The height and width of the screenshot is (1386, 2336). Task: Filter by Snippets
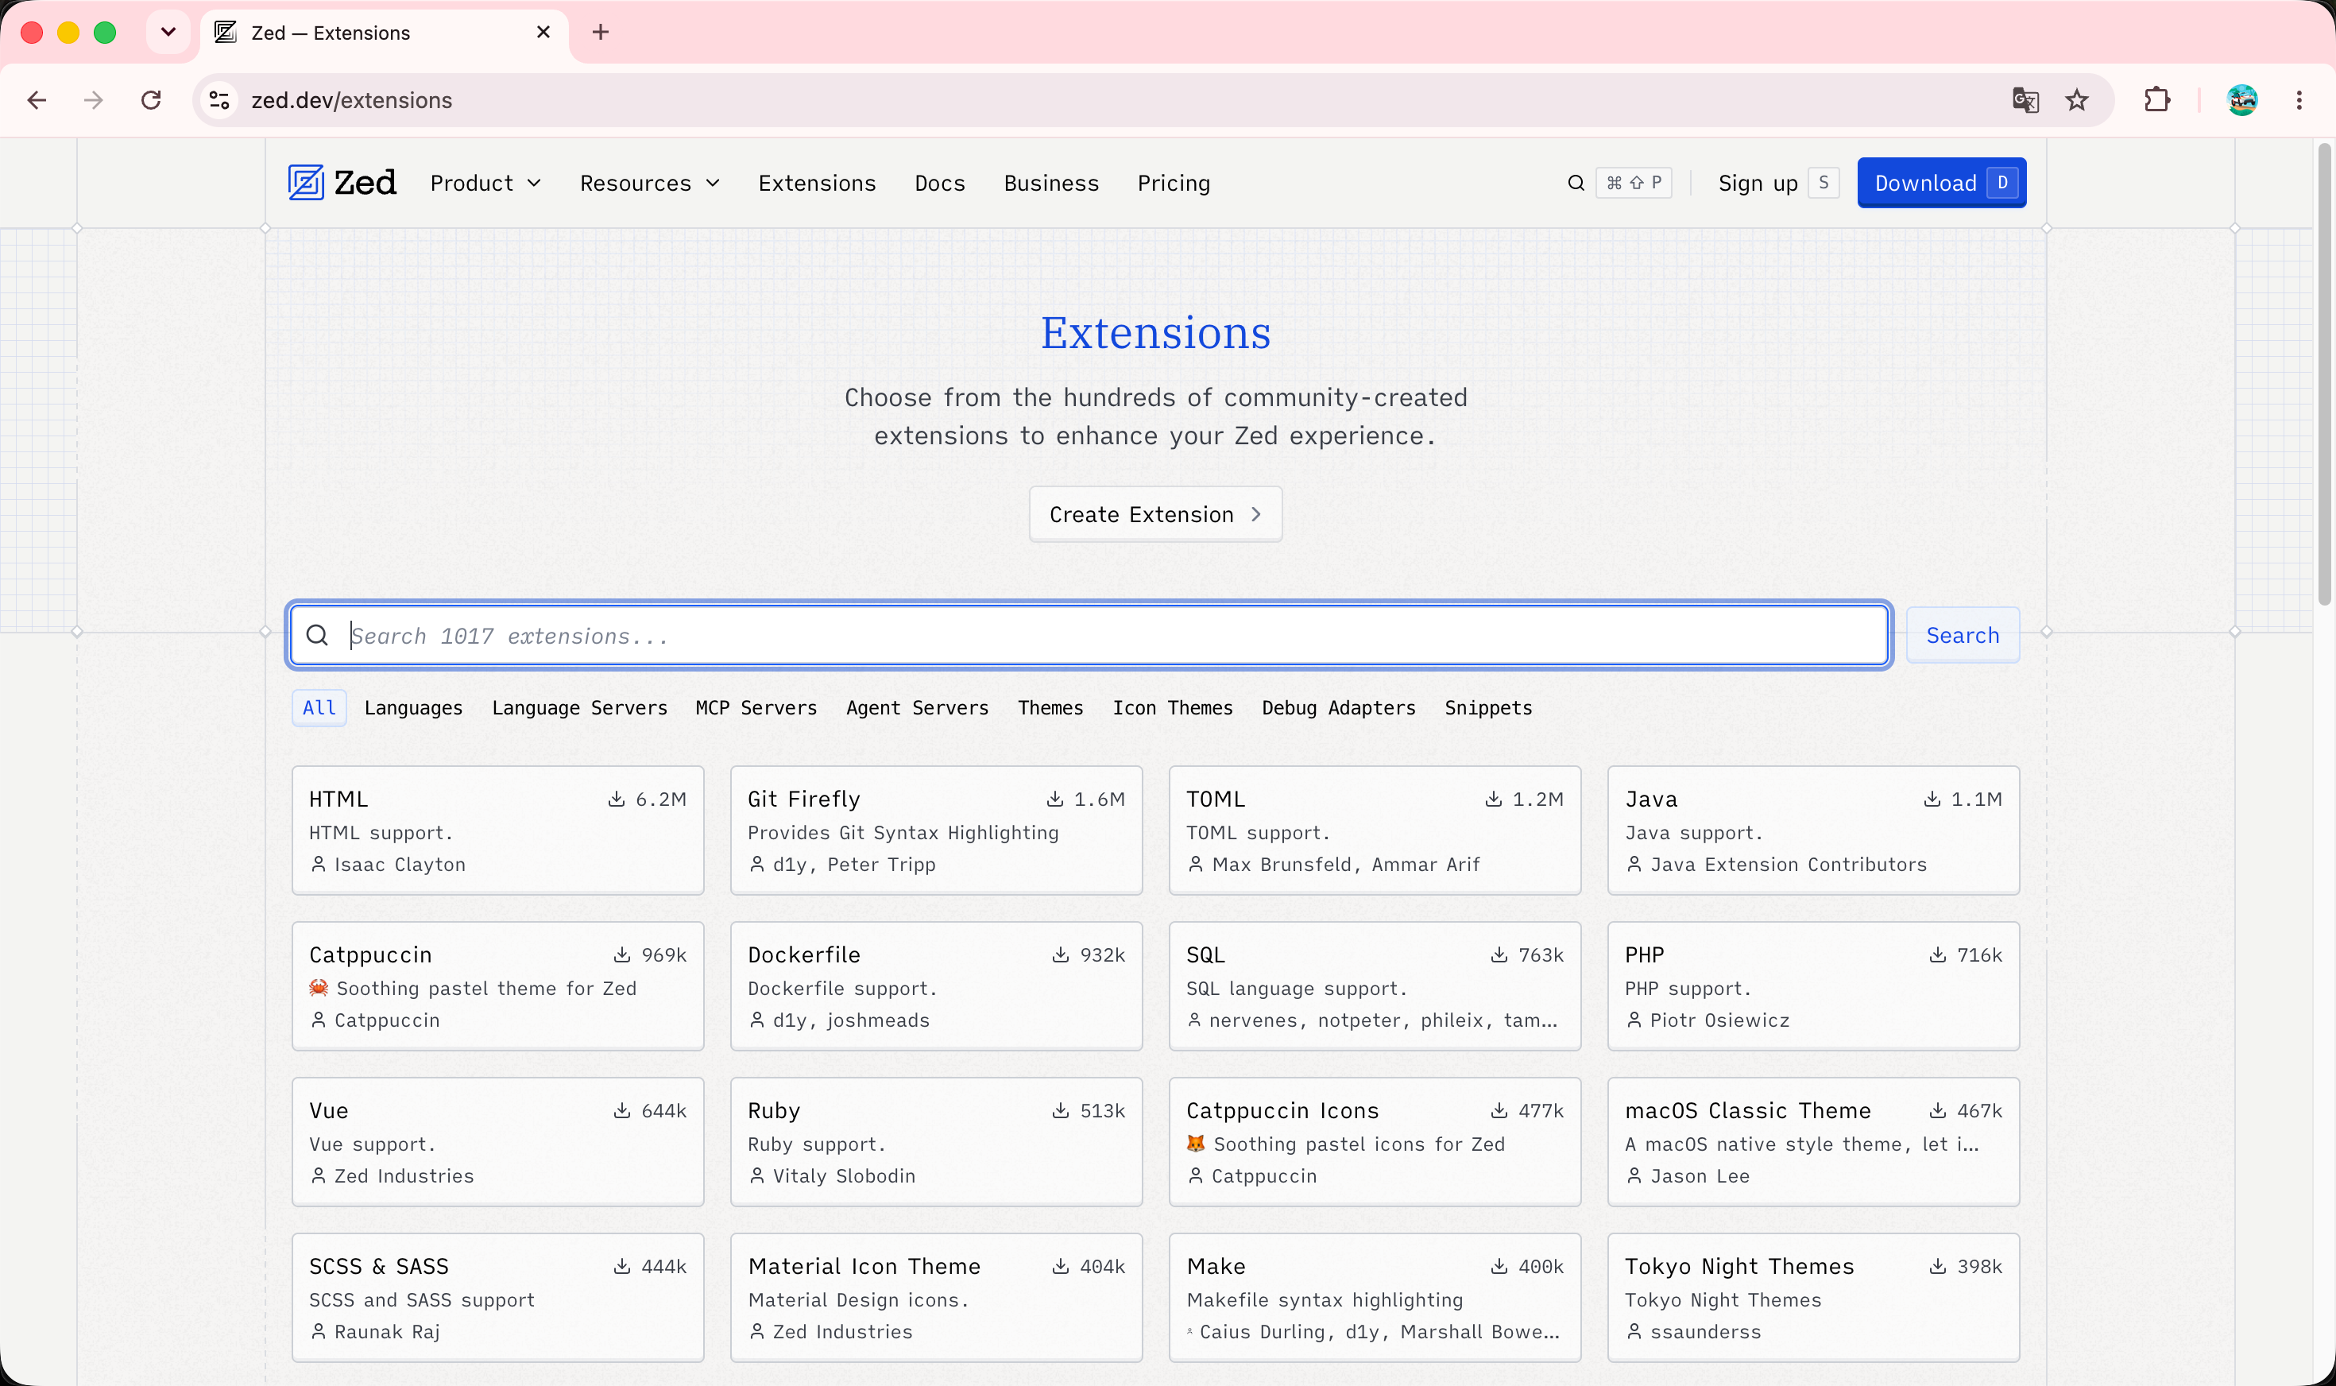(x=1488, y=707)
